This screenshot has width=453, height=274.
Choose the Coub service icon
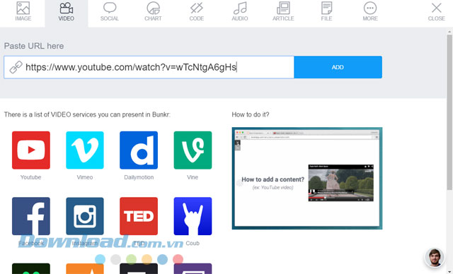pyautogui.click(x=193, y=216)
